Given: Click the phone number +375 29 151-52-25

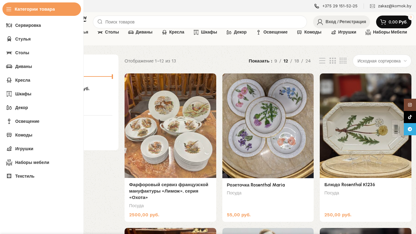Looking at the screenshot, I should [340, 6].
